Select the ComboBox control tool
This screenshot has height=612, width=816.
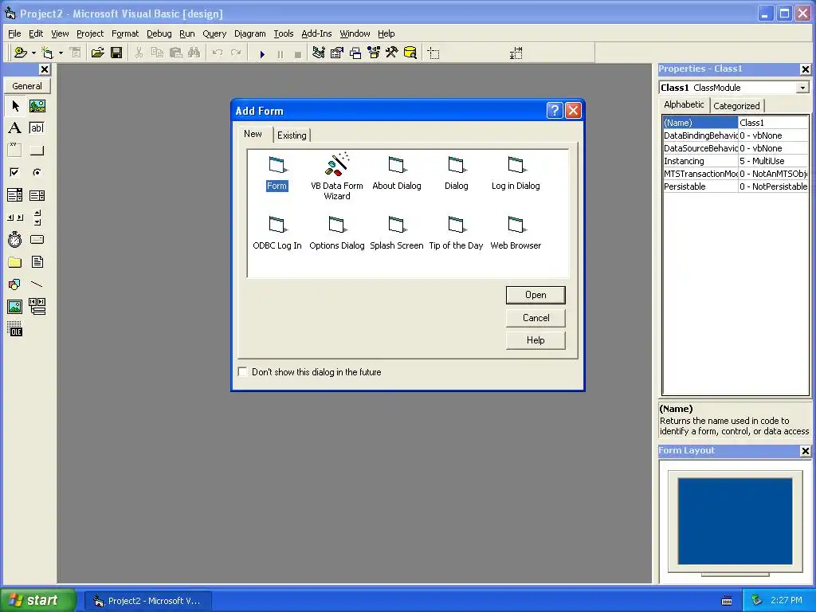14,195
